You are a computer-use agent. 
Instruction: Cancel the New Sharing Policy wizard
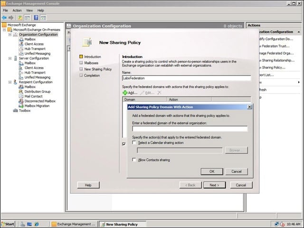tap(241, 185)
